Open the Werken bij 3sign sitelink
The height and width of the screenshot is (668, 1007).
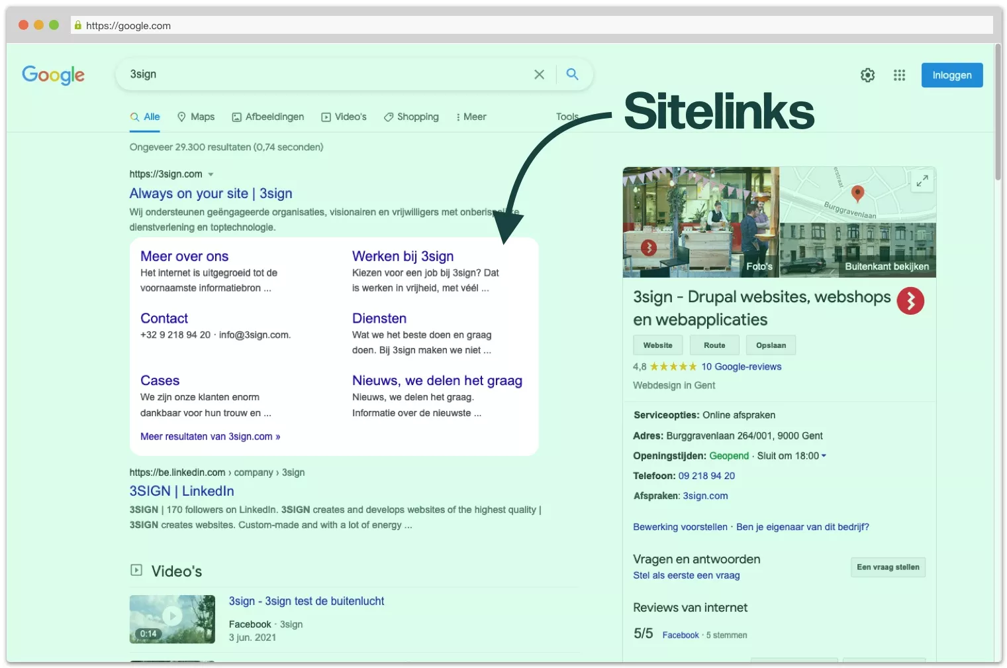[x=403, y=256]
